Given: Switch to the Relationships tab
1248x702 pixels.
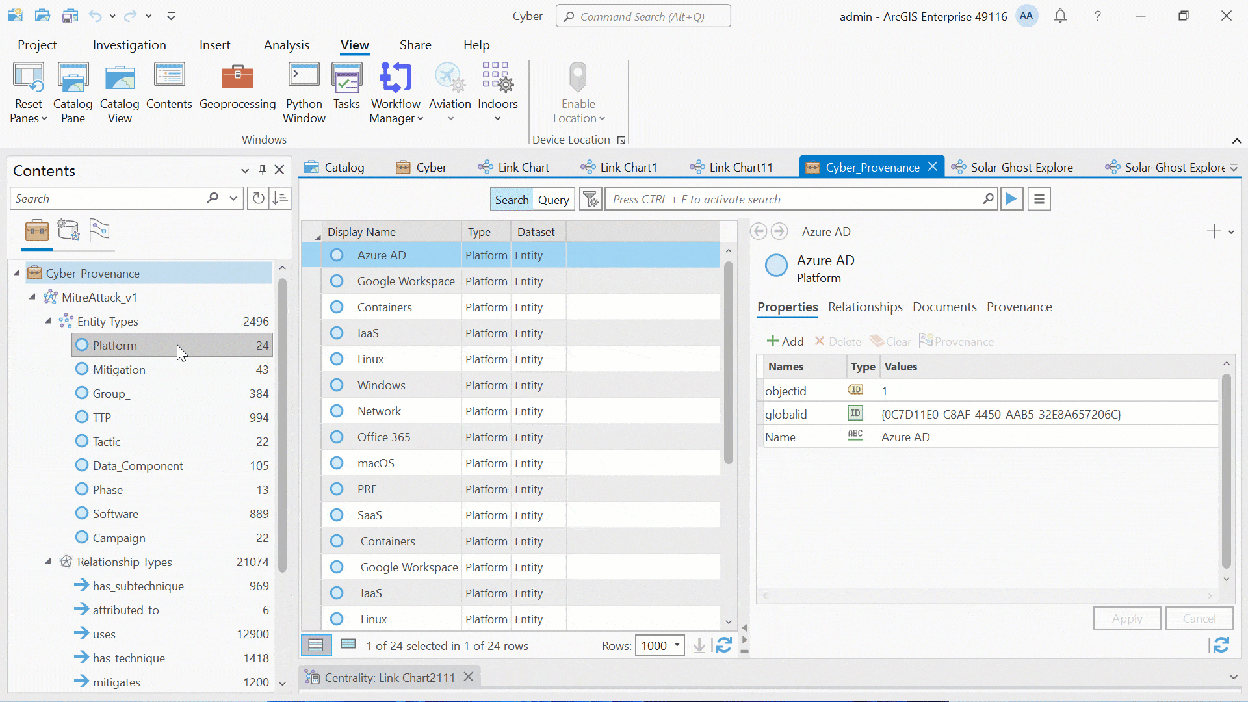Looking at the screenshot, I should tap(864, 307).
